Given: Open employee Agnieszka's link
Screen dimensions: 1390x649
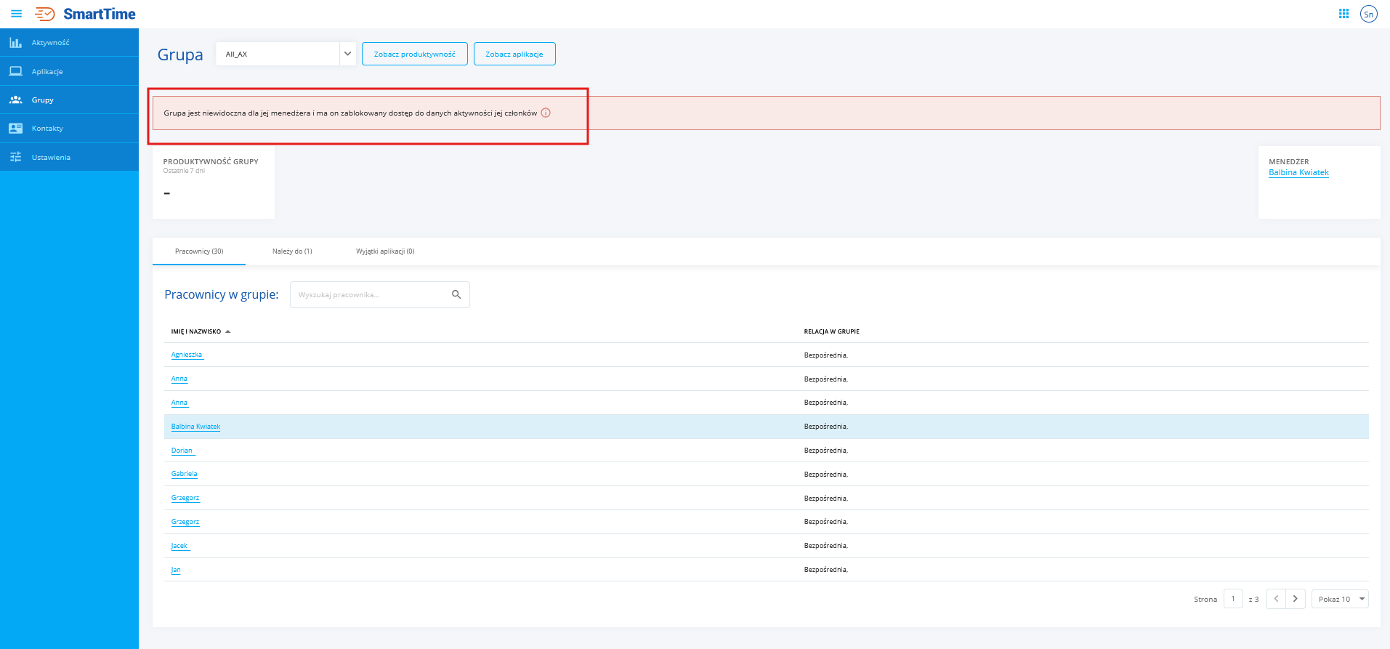Looking at the screenshot, I should click(x=187, y=355).
